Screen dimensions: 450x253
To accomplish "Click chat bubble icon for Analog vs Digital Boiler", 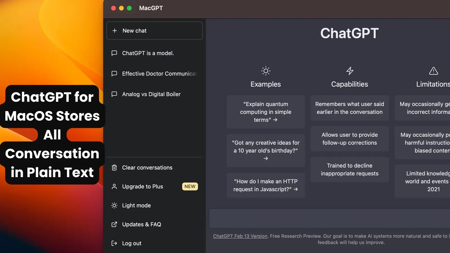I will [x=114, y=94].
